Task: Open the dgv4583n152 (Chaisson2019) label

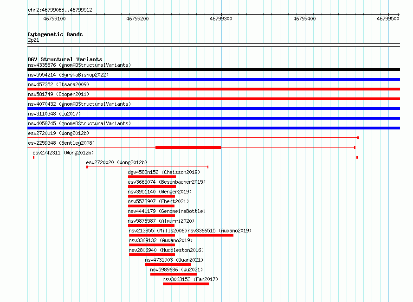Action: tap(164, 172)
